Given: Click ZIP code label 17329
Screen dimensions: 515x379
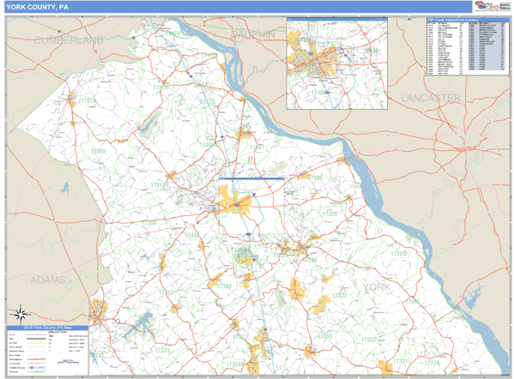Looking at the screenshot, I should coord(162,350).
